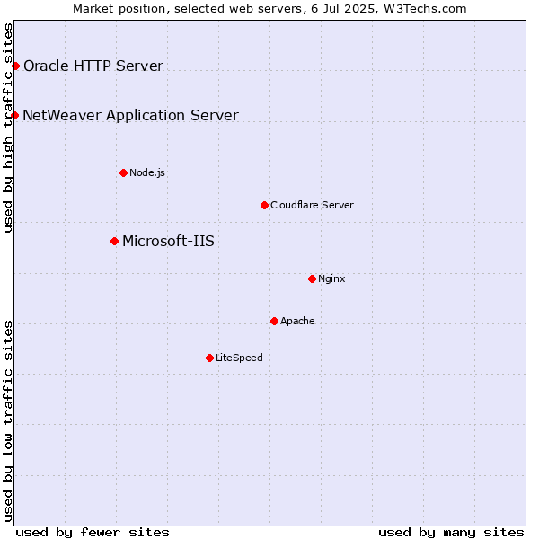Click the 'Nginx' label text
The image size is (539, 539).
331,278
